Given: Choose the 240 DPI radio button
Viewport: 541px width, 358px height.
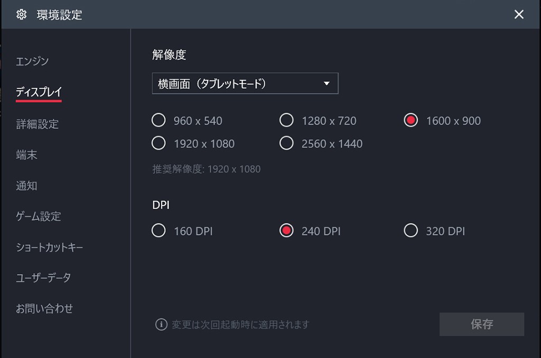Looking at the screenshot, I should [286, 231].
